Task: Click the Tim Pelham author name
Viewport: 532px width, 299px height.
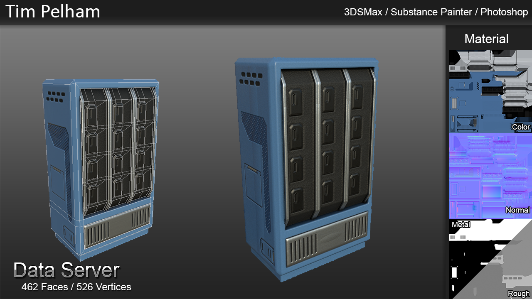Action: 53,12
